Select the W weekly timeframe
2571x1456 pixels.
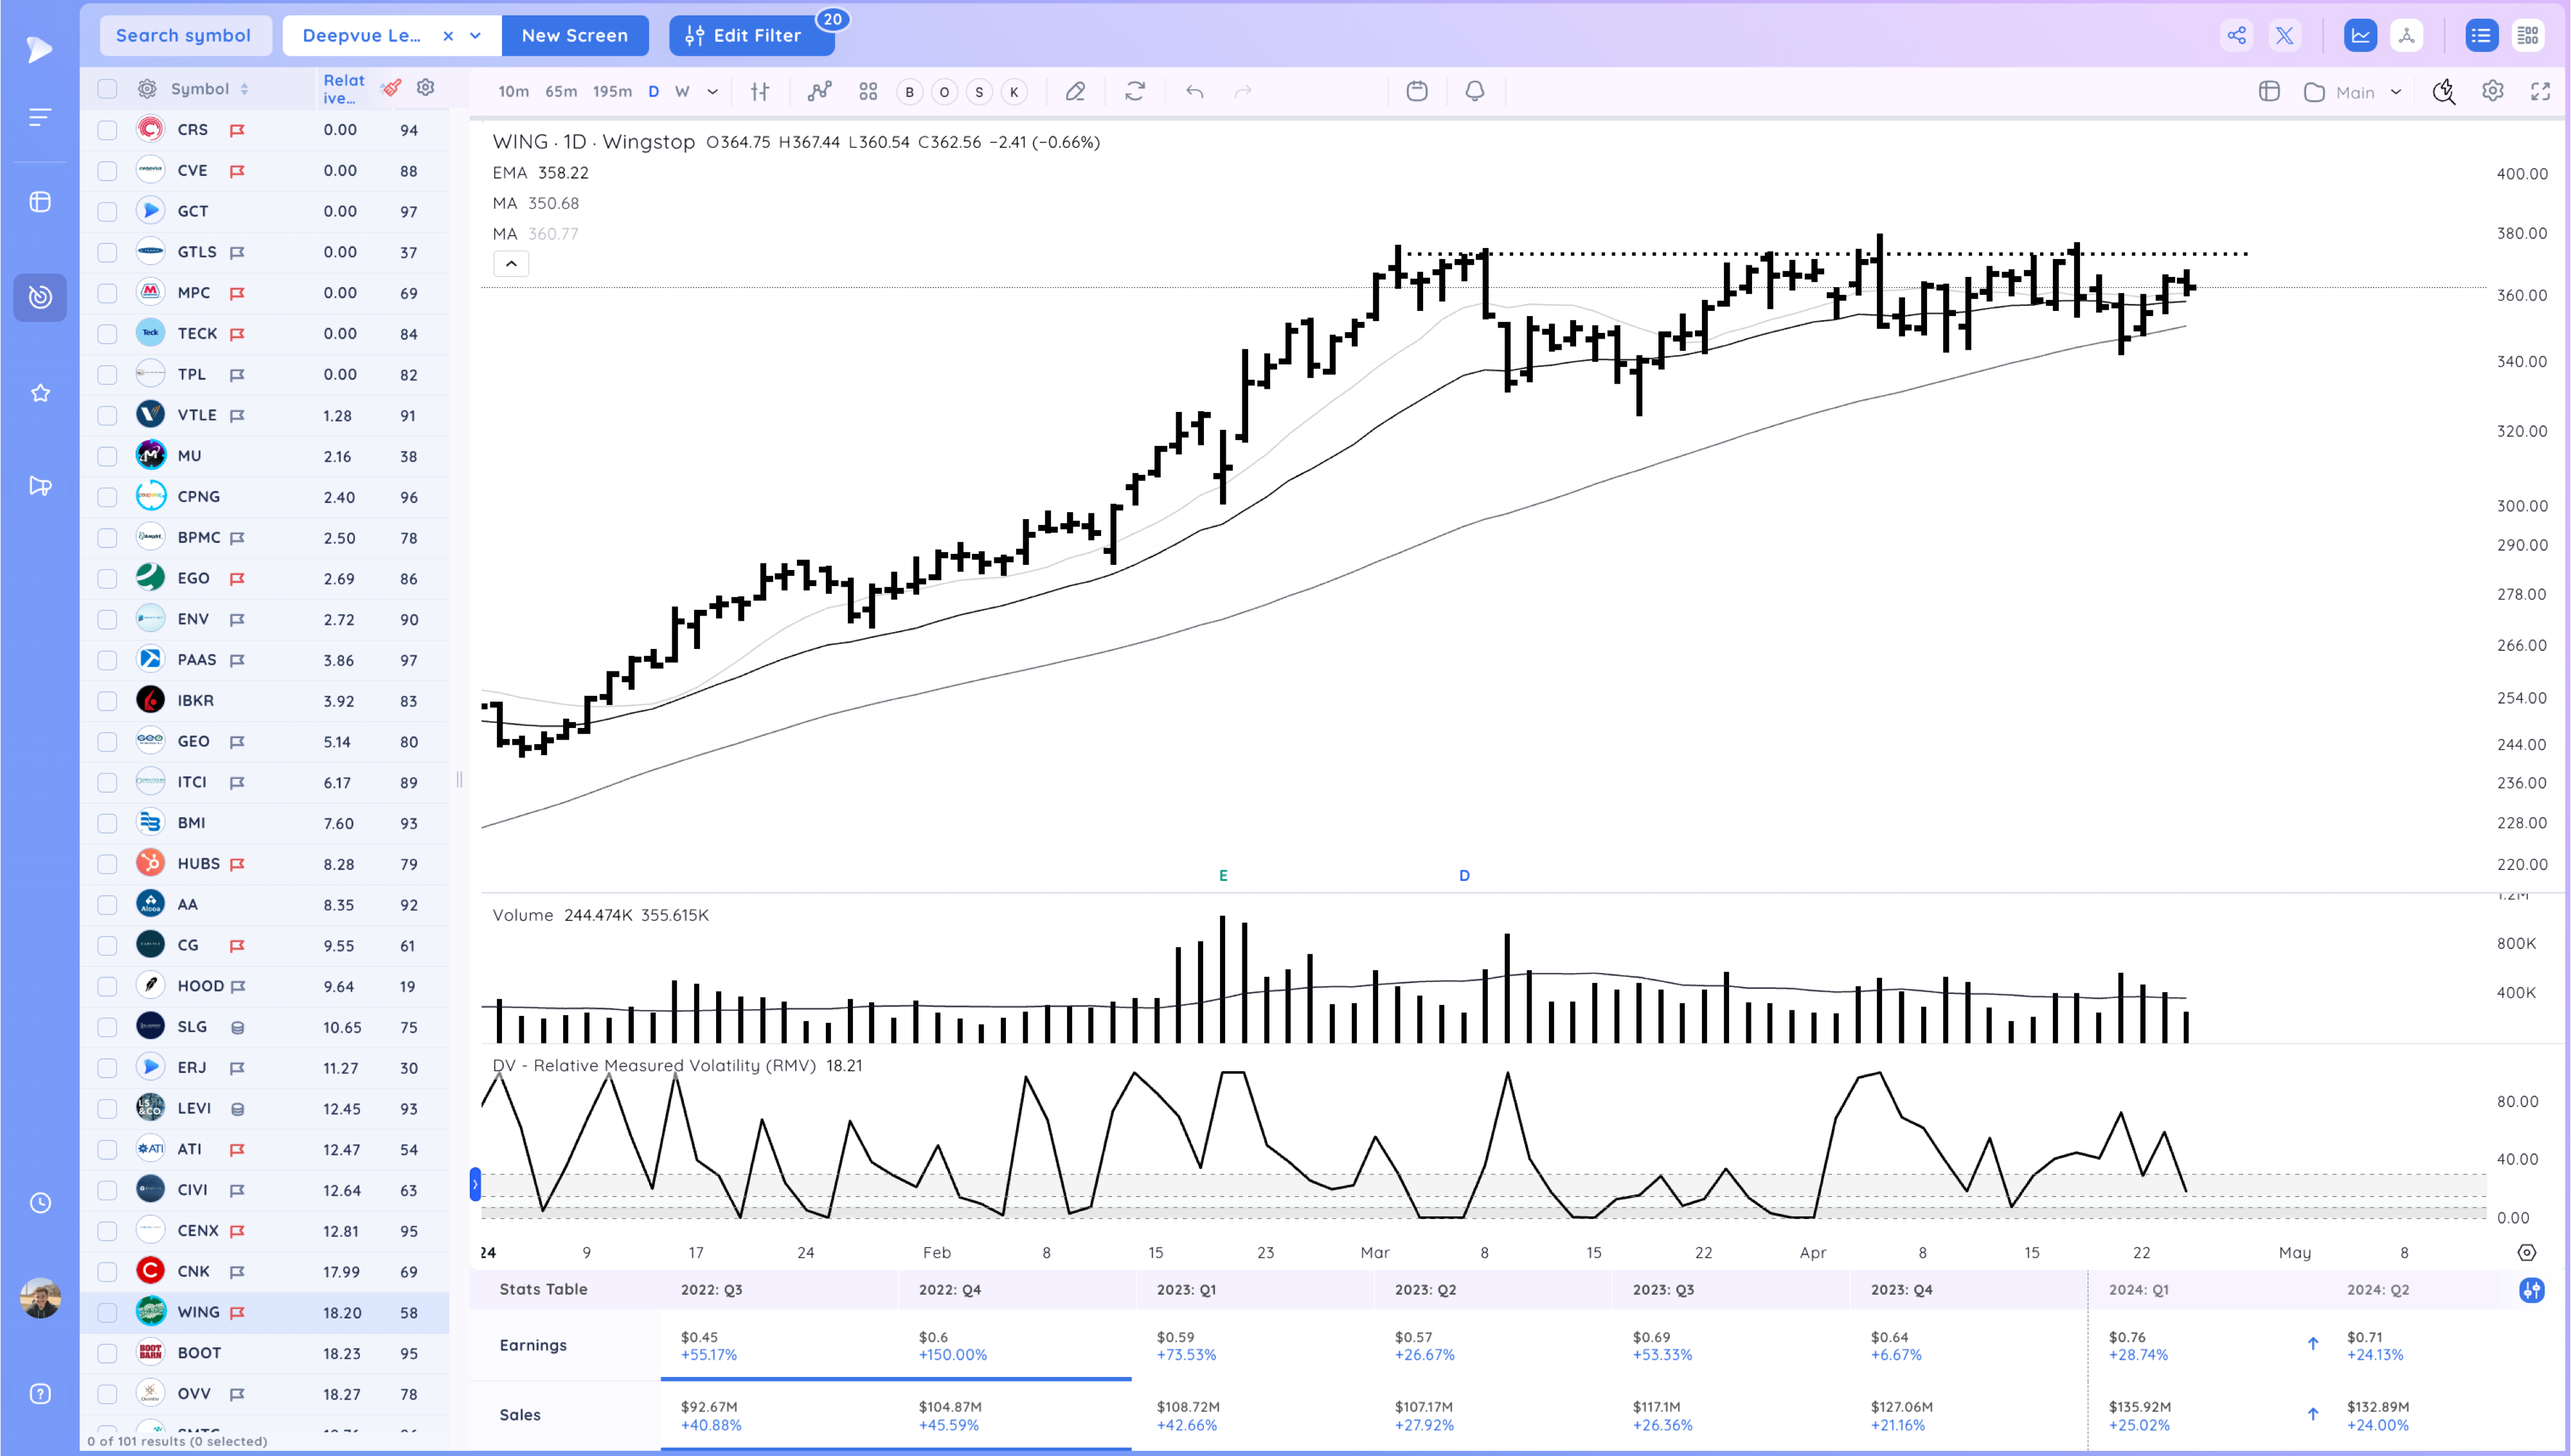coord(682,92)
